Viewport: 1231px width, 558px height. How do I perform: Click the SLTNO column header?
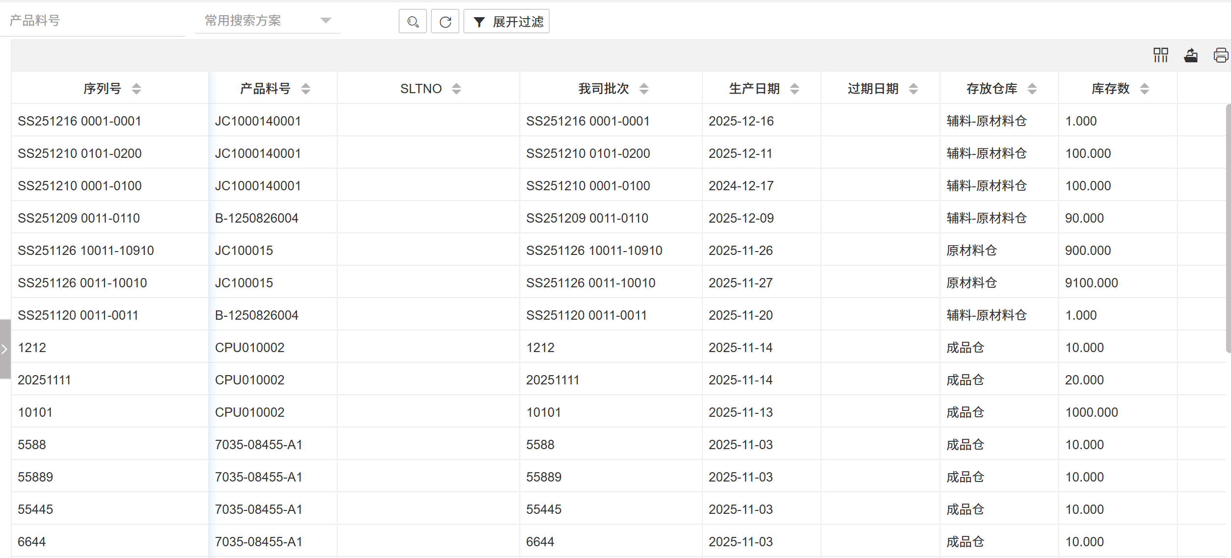421,89
